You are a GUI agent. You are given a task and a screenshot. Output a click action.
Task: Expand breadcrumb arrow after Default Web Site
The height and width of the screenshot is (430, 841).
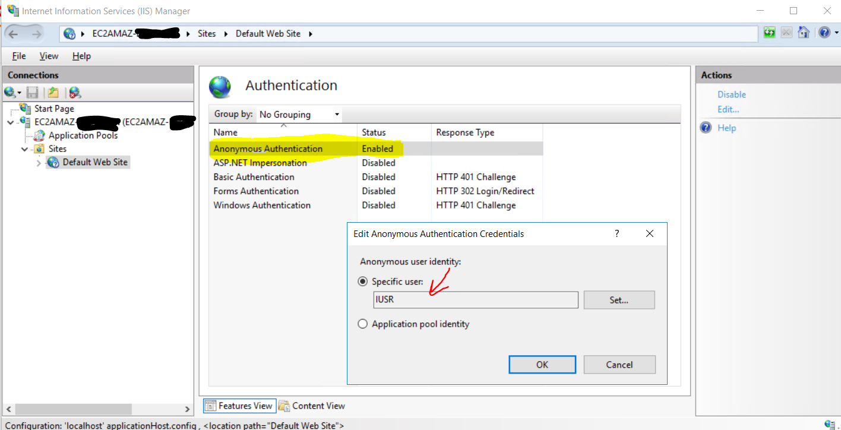(310, 34)
